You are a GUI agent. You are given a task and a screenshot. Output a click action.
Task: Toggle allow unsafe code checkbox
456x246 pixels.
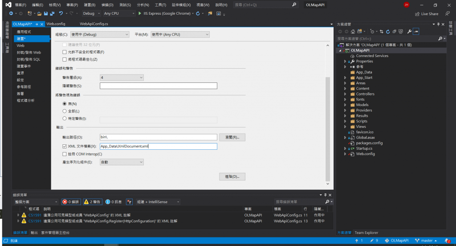65,52
